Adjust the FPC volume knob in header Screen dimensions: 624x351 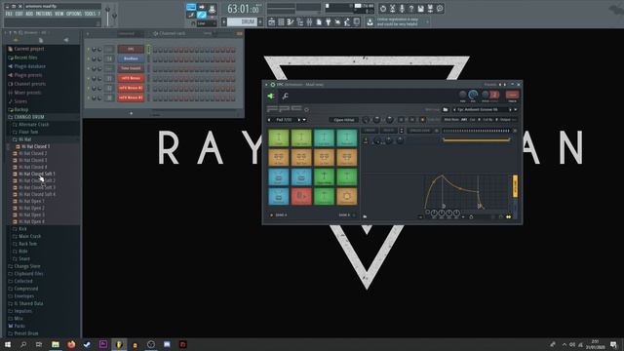473,95
